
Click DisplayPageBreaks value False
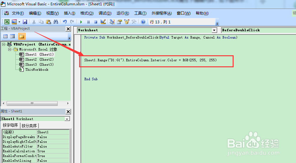pos(53,137)
